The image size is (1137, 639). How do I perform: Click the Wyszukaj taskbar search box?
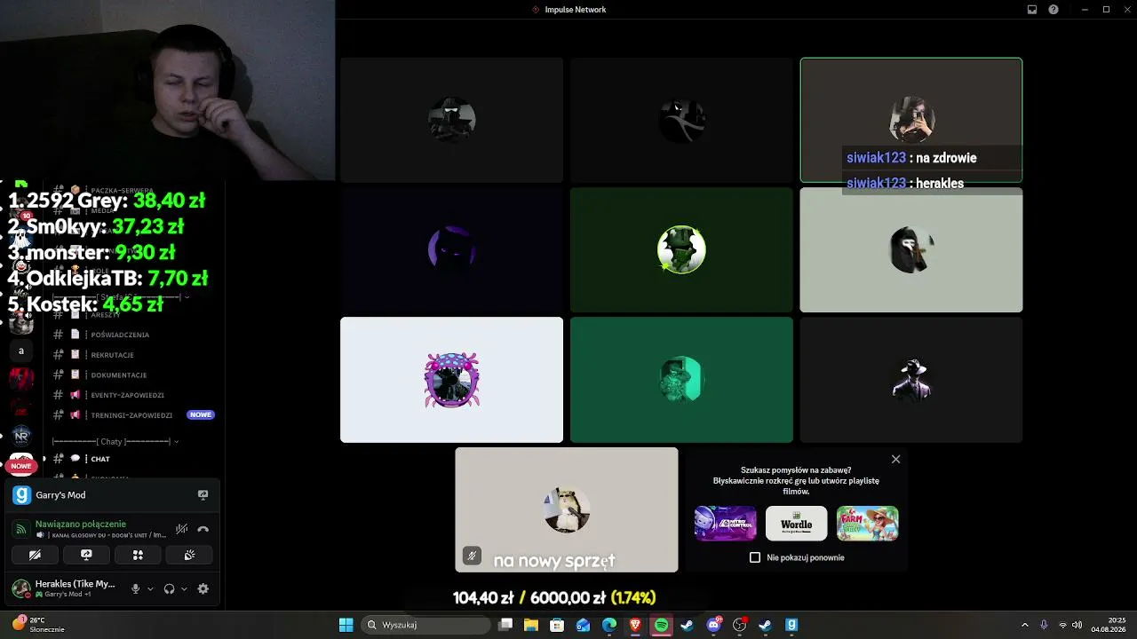coord(426,625)
